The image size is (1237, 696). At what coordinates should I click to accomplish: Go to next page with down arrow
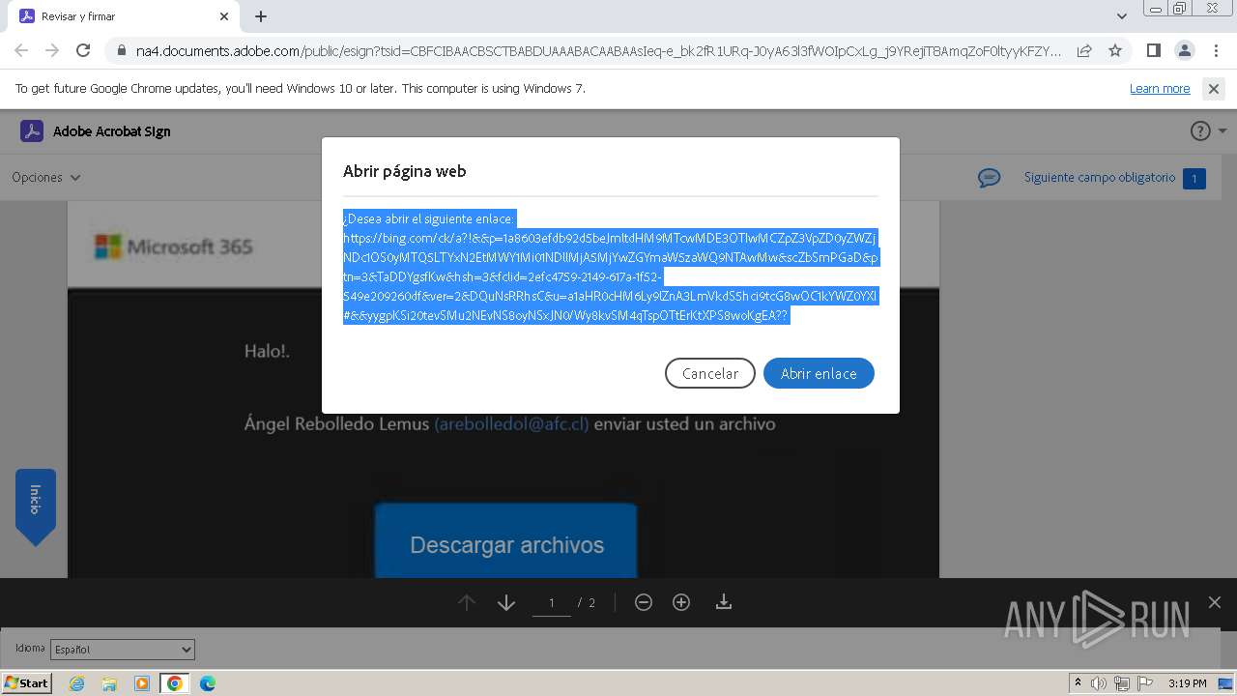pos(506,602)
